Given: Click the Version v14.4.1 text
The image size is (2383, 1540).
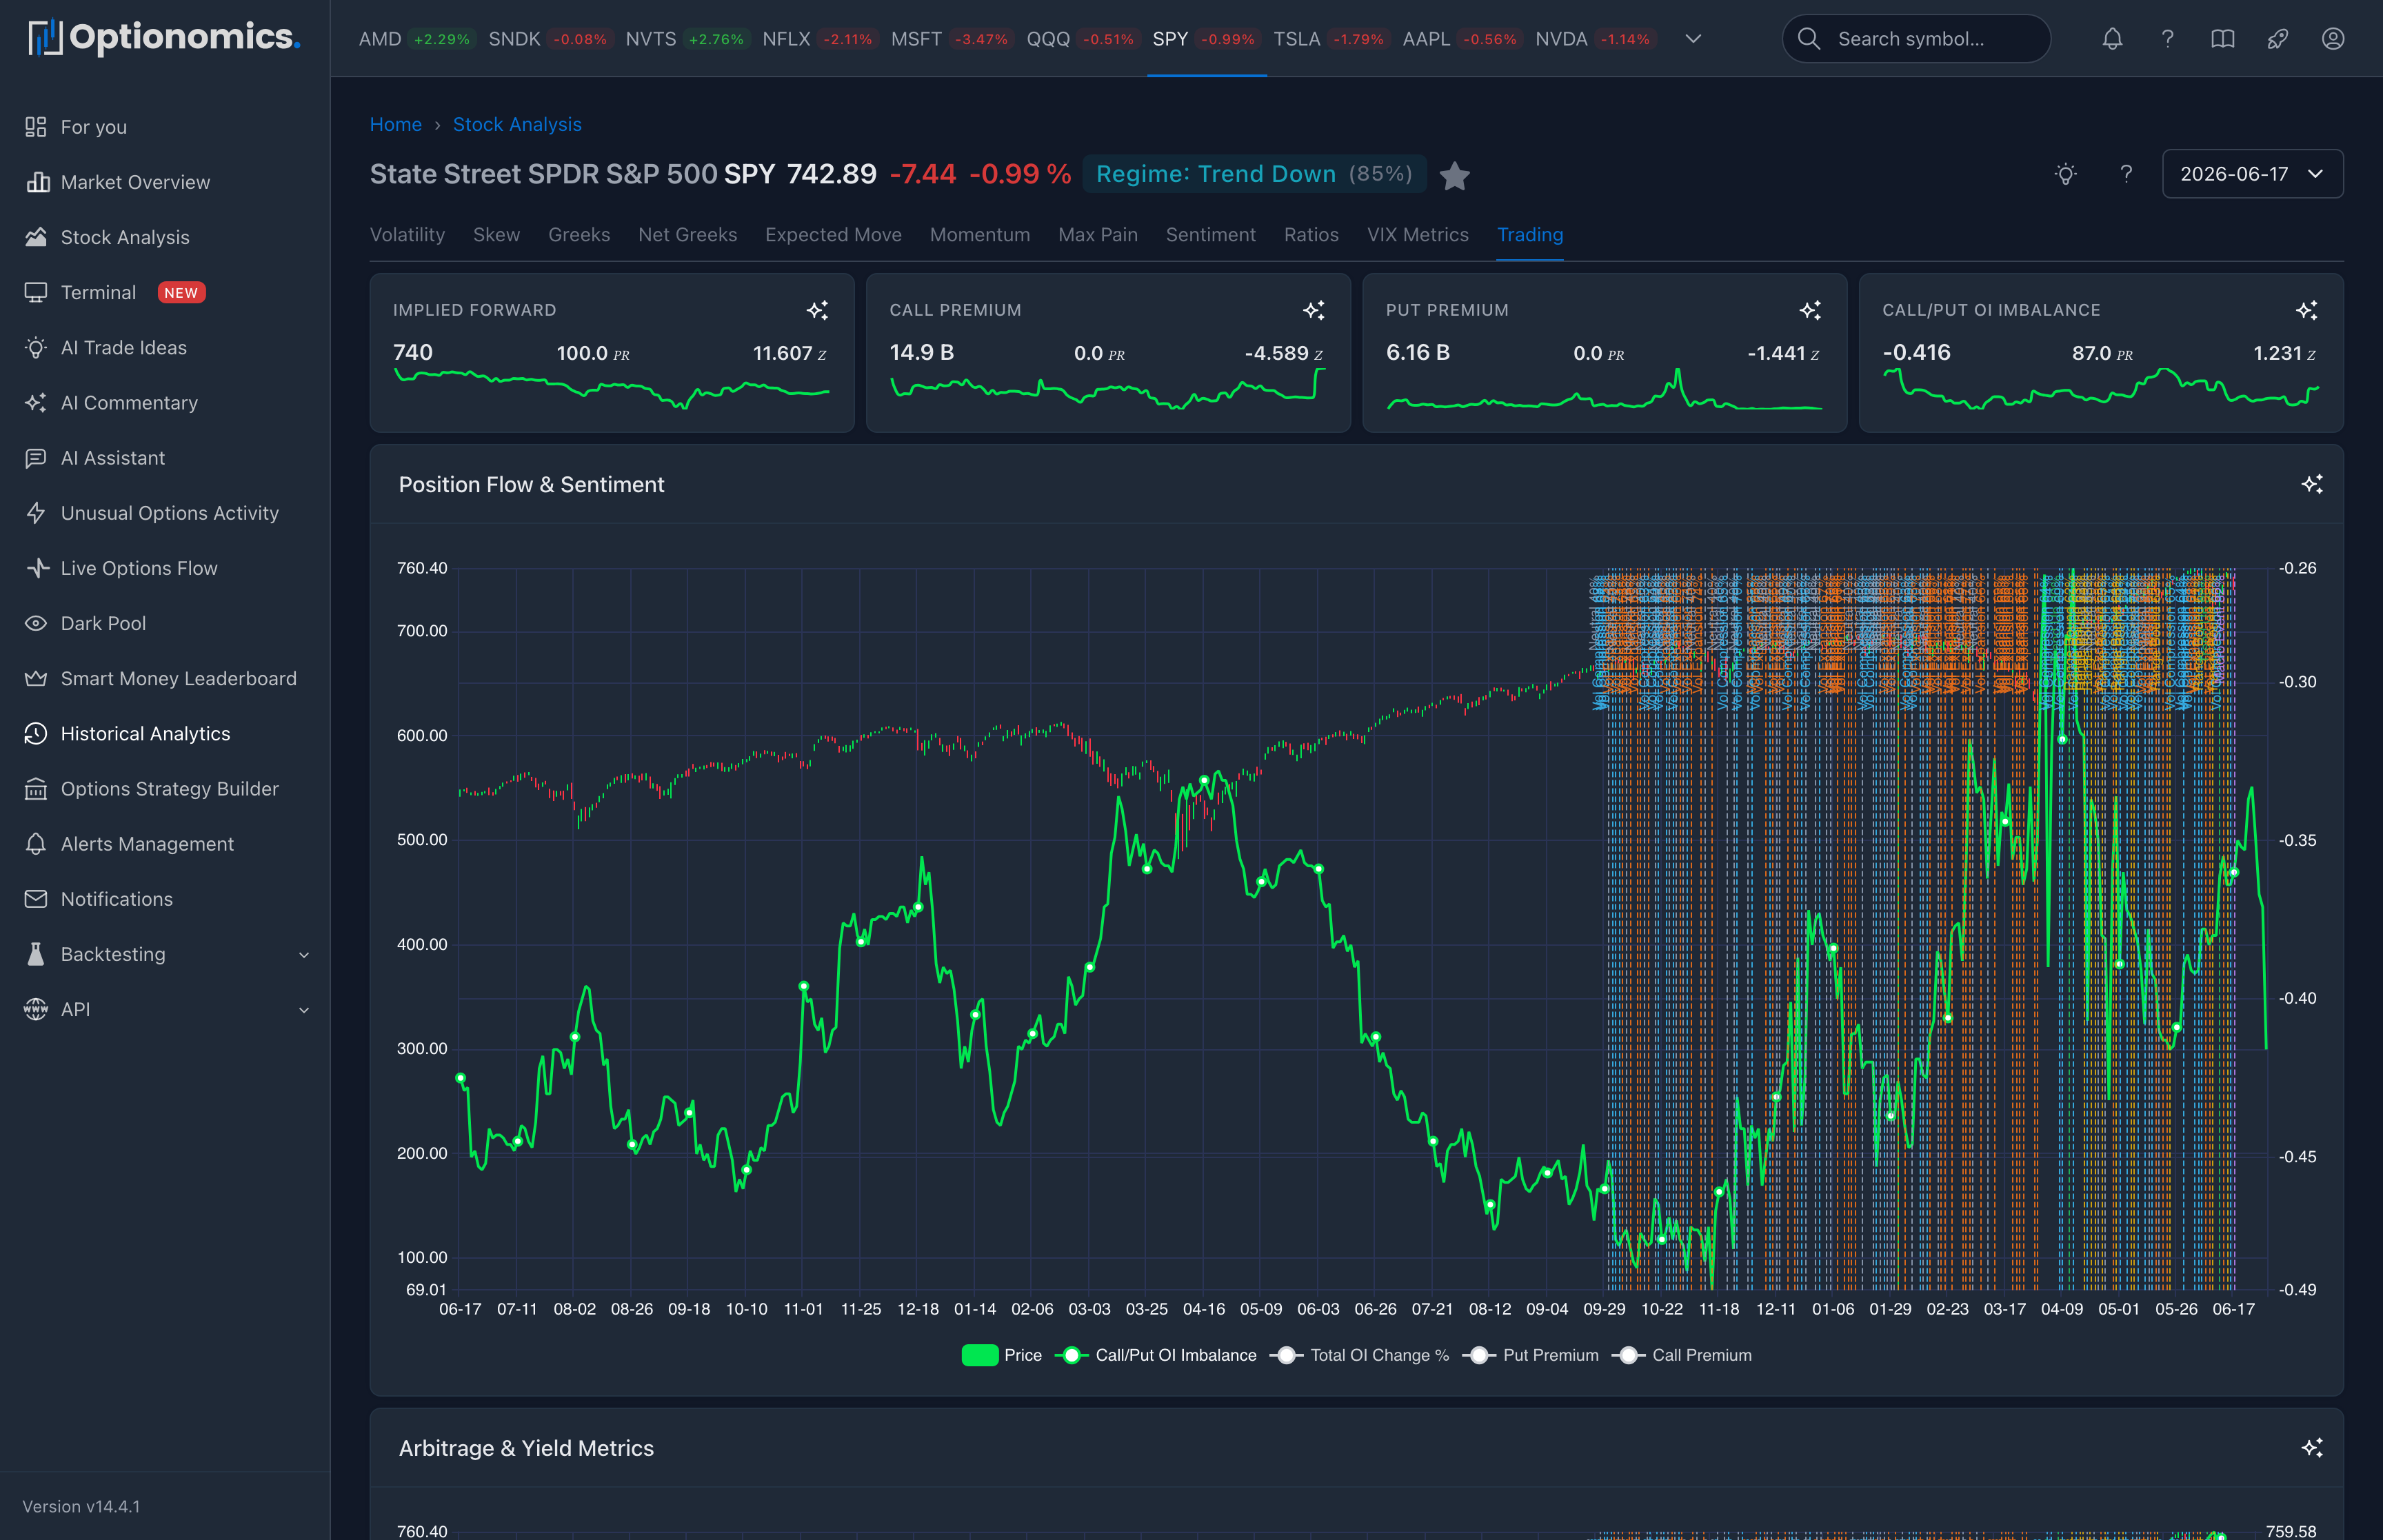Looking at the screenshot, I should pyautogui.click(x=82, y=1506).
